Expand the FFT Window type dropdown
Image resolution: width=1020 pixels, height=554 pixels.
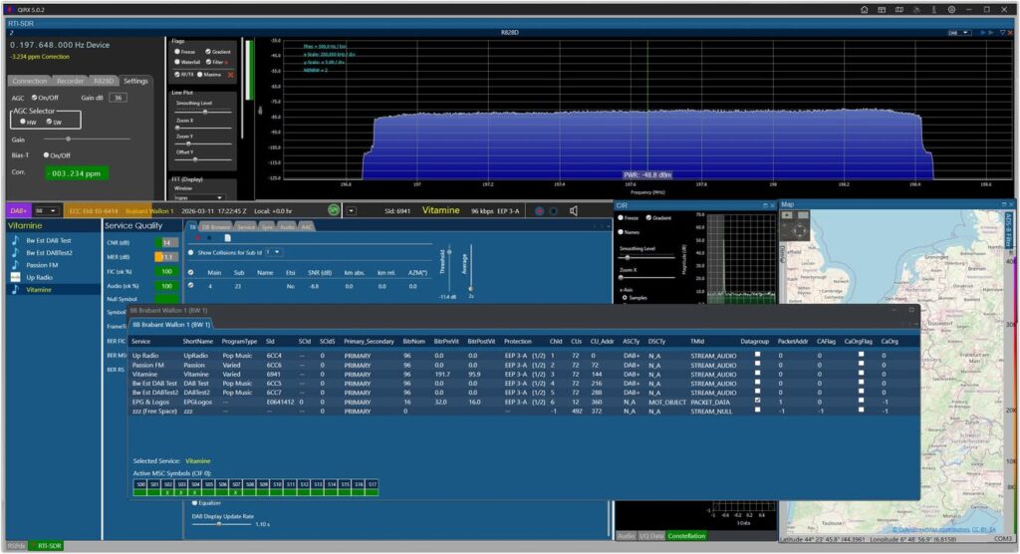(203, 197)
